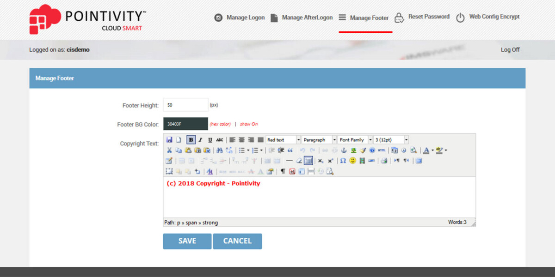Click the Footer Height input field
The height and width of the screenshot is (277, 555).
[x=185, y=105]
